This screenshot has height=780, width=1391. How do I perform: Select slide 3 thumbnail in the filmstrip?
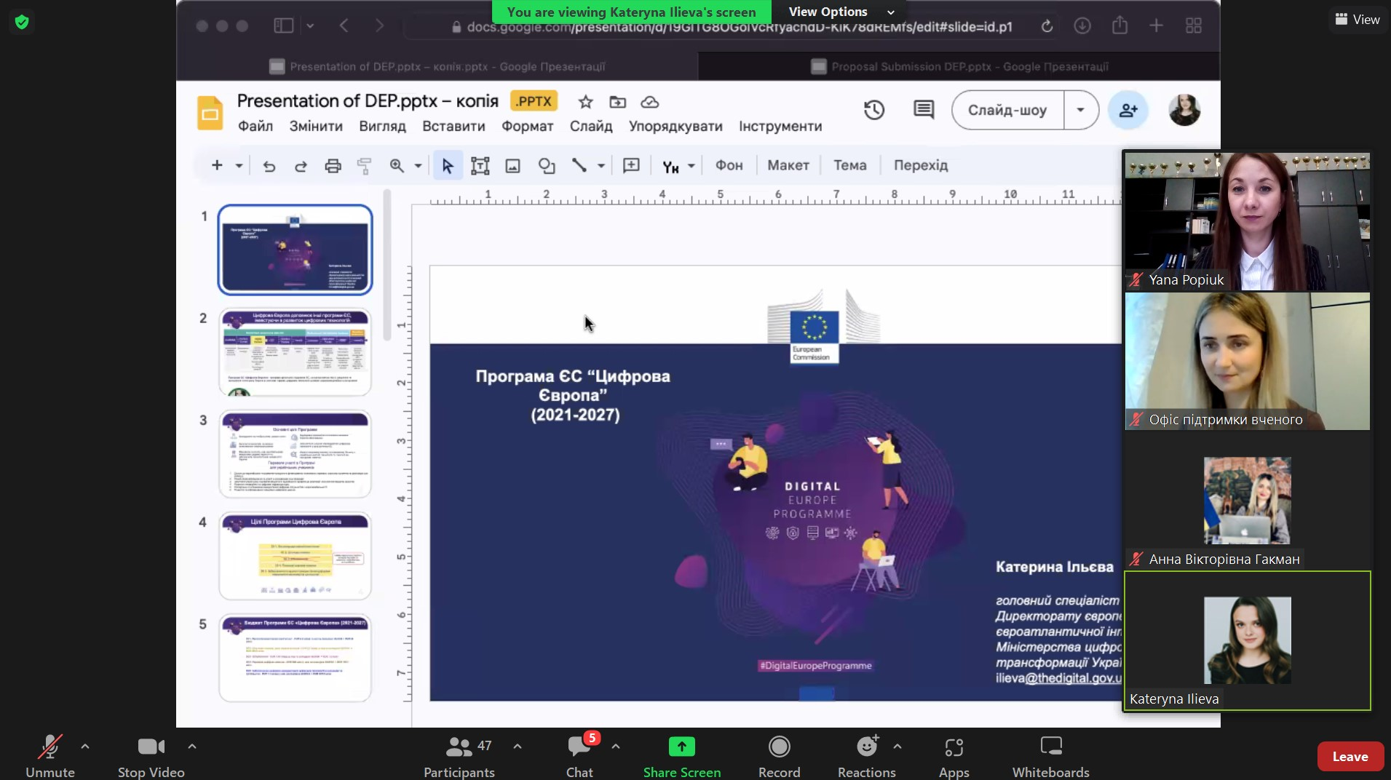295,454
